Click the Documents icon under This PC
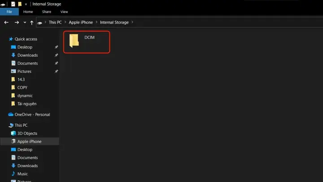The image size is (323, 182). coord(13,157)
